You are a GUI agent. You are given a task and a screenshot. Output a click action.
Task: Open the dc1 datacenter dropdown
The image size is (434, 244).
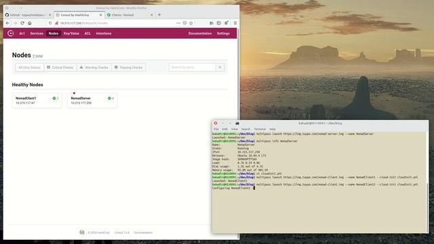click(22, 33)
